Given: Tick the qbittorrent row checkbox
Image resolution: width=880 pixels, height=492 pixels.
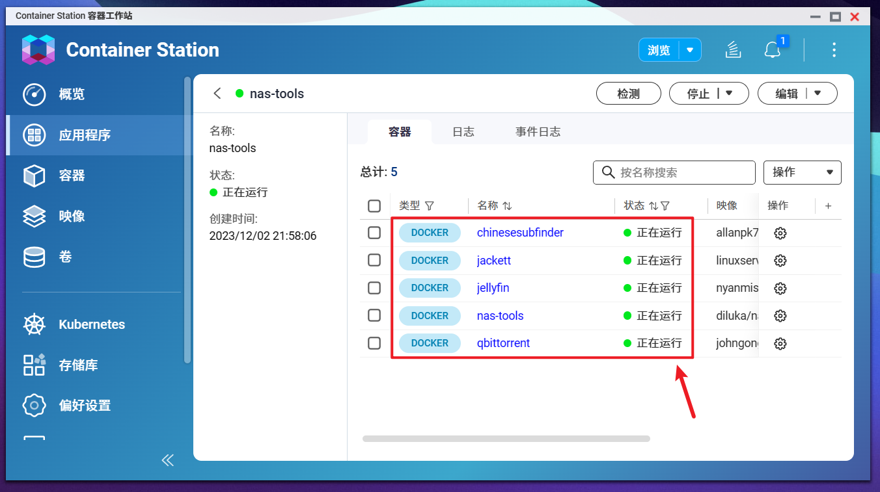Looking at the screenshot, I should click(x=374, y=343).
